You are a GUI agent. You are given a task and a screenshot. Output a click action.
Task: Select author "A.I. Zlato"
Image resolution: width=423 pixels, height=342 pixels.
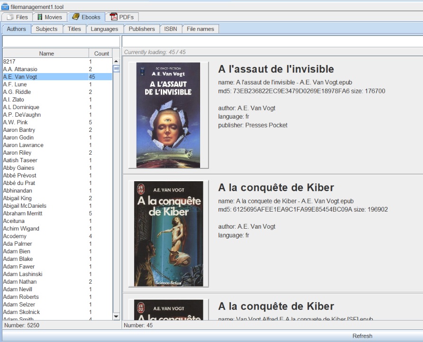tap(57, 99)
